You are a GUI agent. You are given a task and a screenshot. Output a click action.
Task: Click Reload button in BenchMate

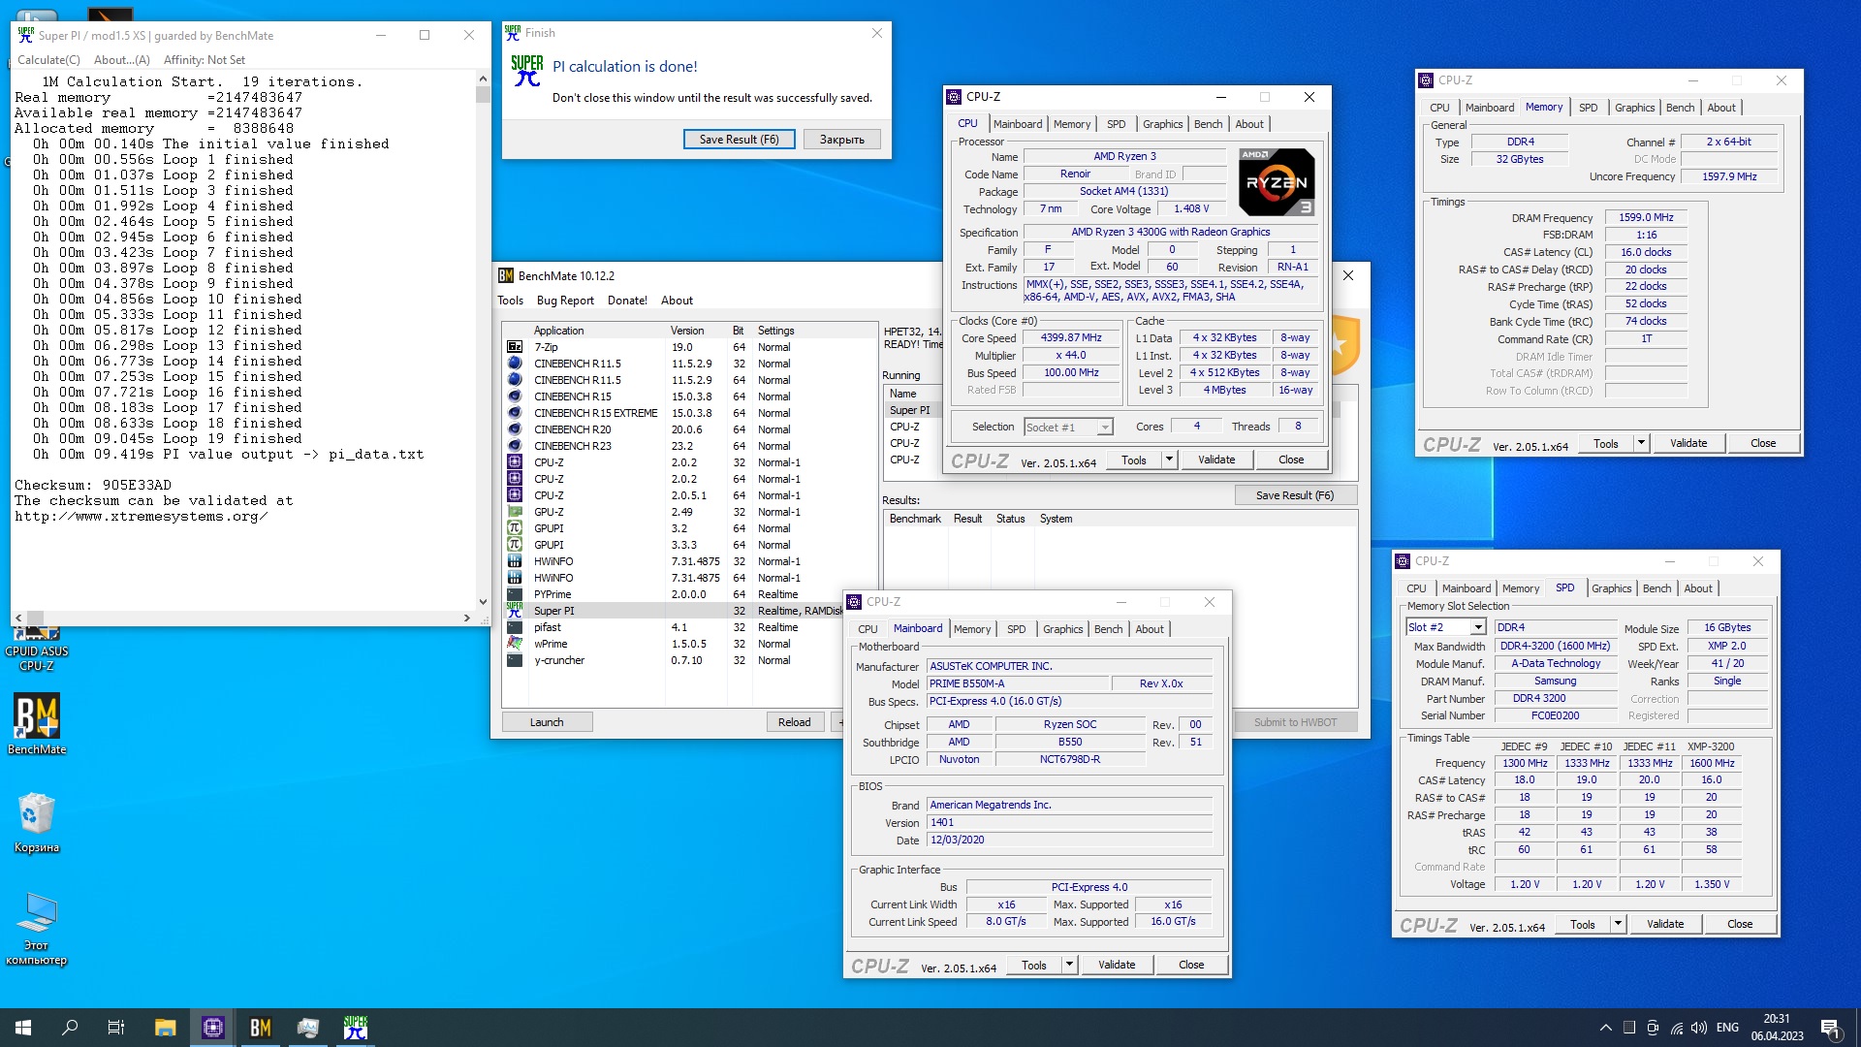pyautogui.click(x=795, y=722)
